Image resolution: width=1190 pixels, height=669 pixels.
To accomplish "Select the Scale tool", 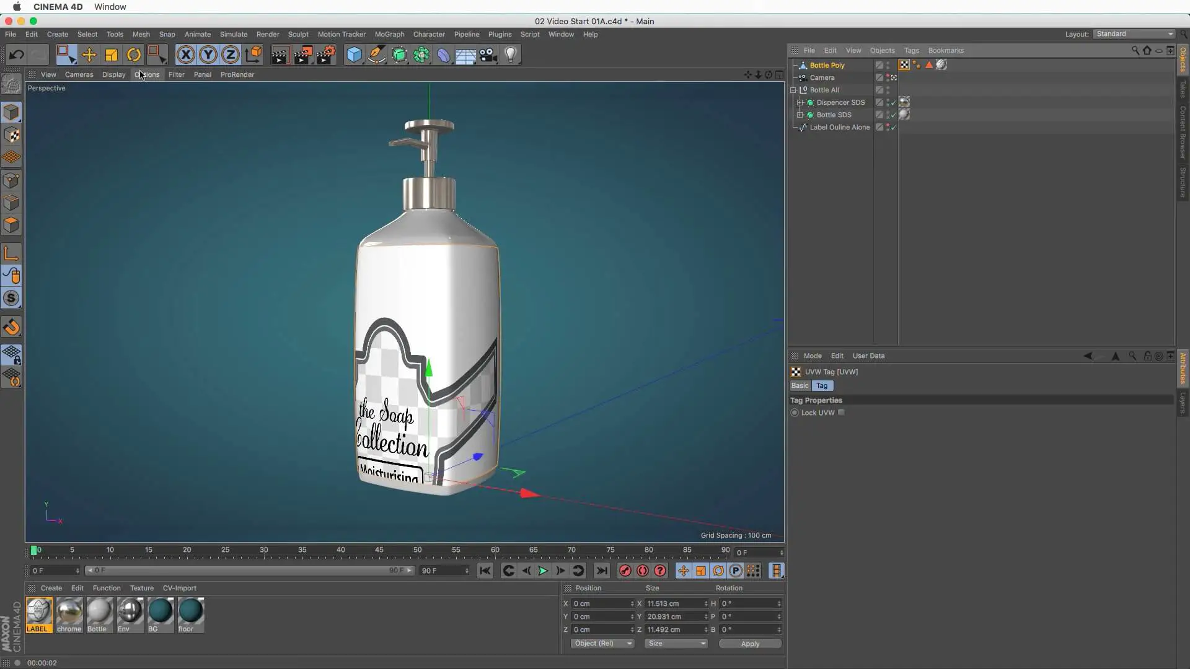I will (x=112, y=55).
